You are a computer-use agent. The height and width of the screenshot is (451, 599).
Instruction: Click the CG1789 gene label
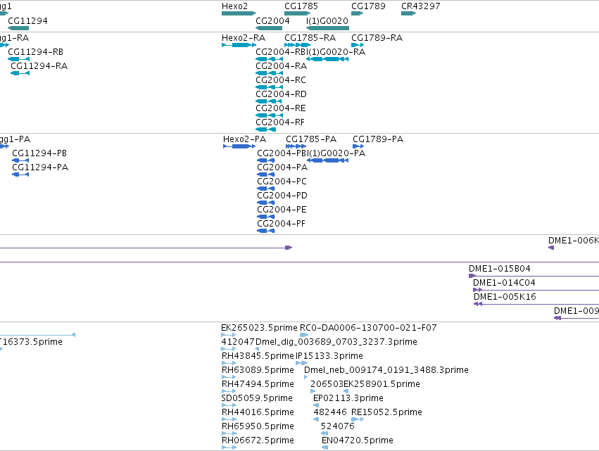368,6
